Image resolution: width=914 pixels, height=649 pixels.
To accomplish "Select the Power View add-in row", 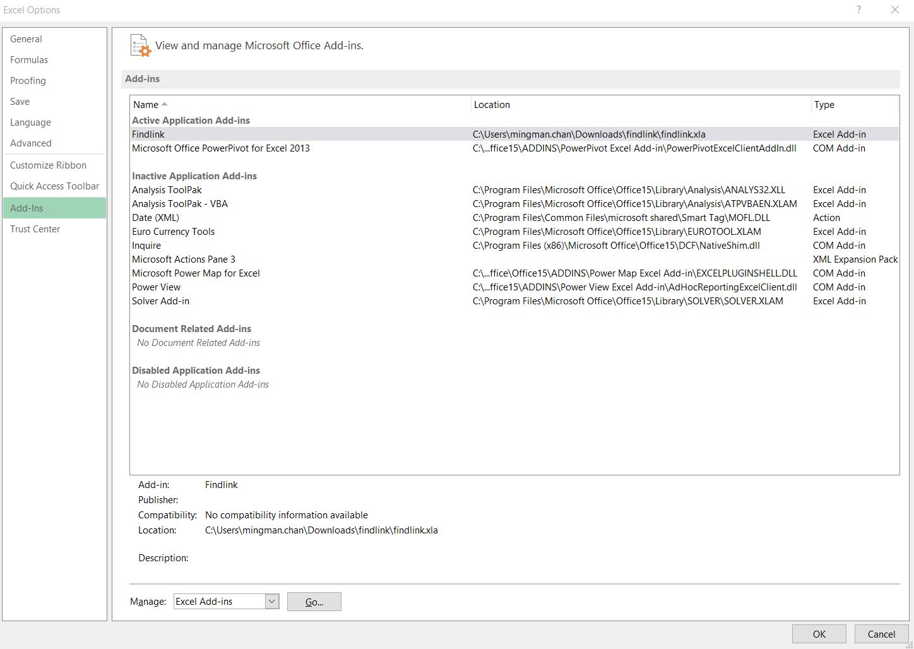I will pos(514,287).
